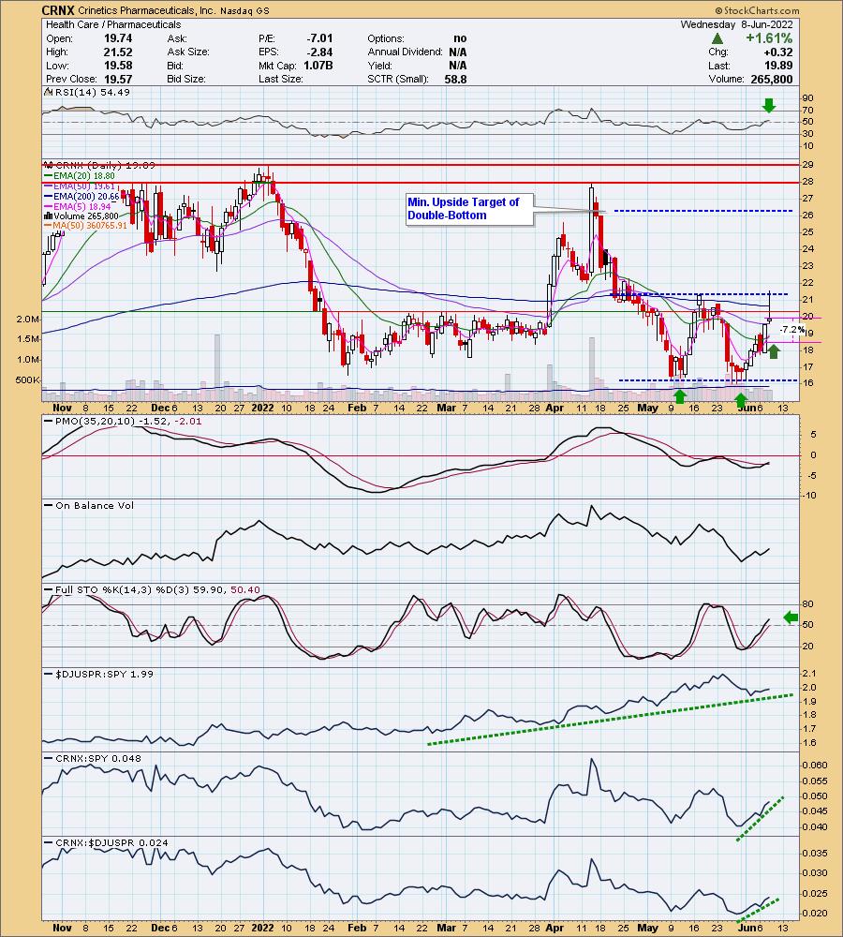Click the date 'Wednesday 8-Jun-2022'

pyautogui.click(x=736, y=24)
